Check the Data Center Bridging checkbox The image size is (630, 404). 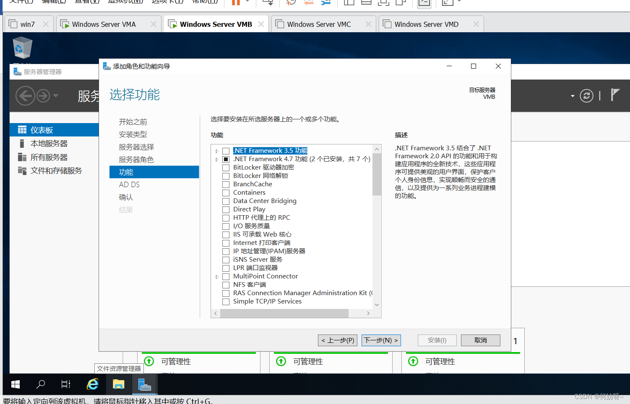coord(226,201)
